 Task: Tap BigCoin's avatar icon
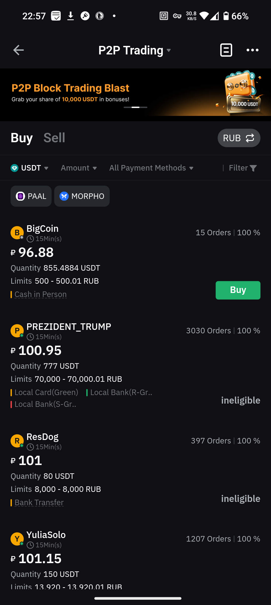pyautogui.click(x=17, y=233)
